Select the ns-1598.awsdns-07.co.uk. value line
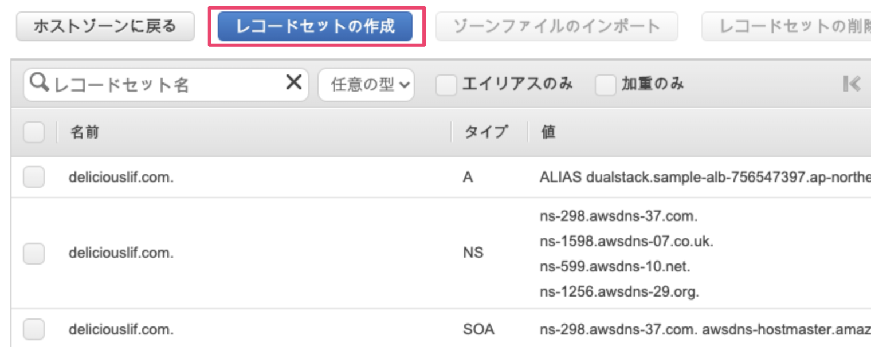 click(x=626, y=242)
